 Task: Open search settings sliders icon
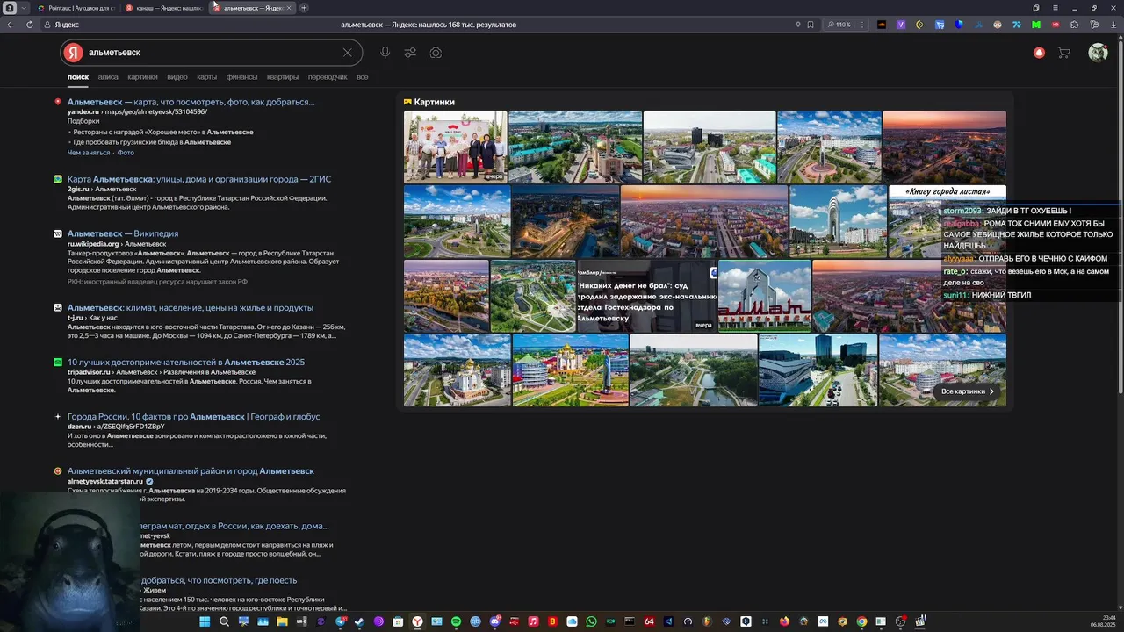(x=410, y=53)
